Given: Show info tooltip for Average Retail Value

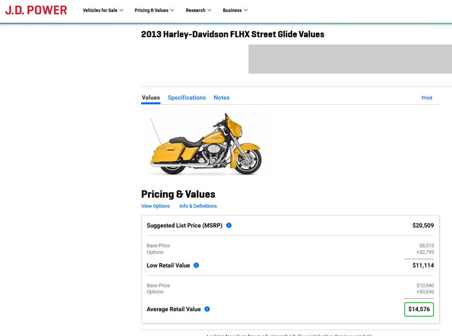Looking at the screenshot, I should 207,309.
